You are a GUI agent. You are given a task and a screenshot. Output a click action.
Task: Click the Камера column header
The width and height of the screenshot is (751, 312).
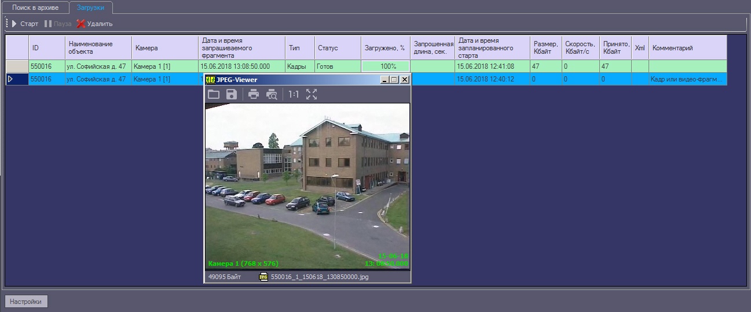pyautogui.click(x=164, y=48)
